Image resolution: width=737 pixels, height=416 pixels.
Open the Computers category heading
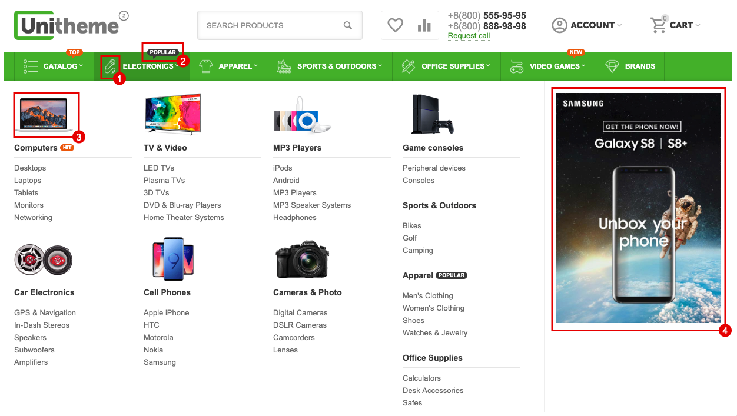(36, 148)
